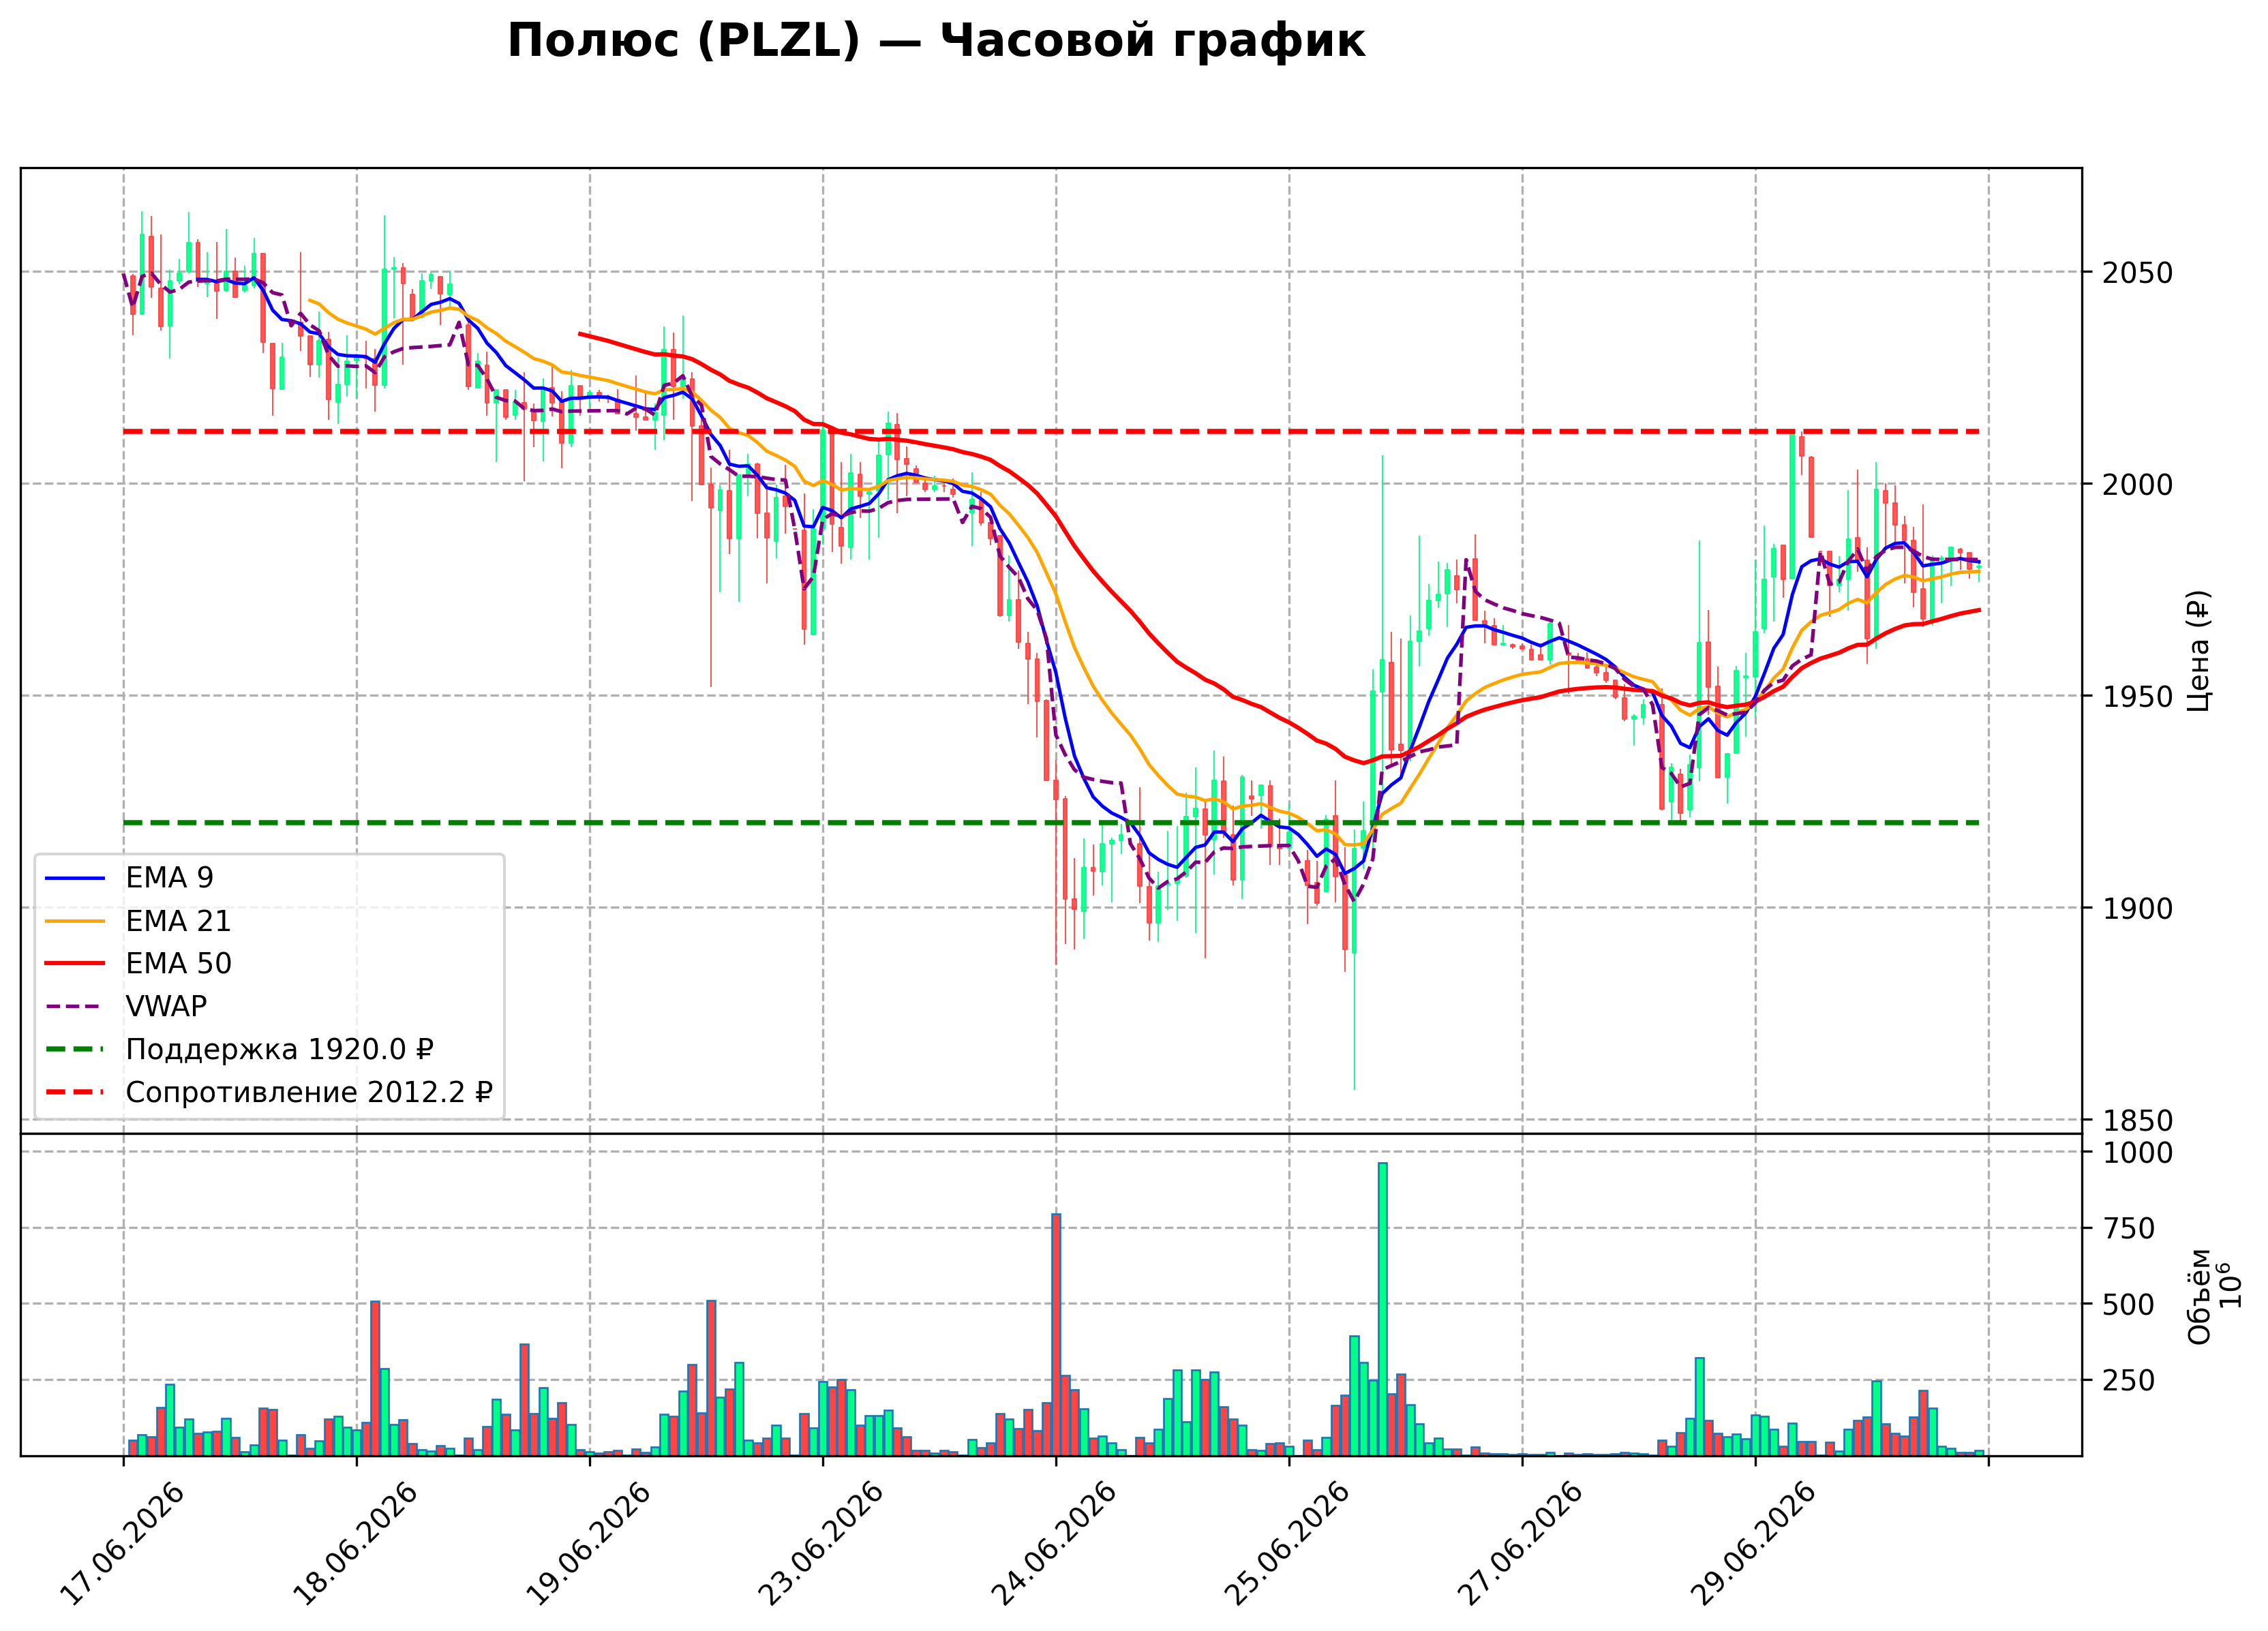Click the 17.06.2026 date axis label
The width and height of the screenshot is (2268, 1631).
(122, 1544)
